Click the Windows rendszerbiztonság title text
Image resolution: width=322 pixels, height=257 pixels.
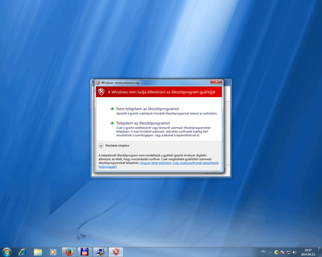point(120,83)
